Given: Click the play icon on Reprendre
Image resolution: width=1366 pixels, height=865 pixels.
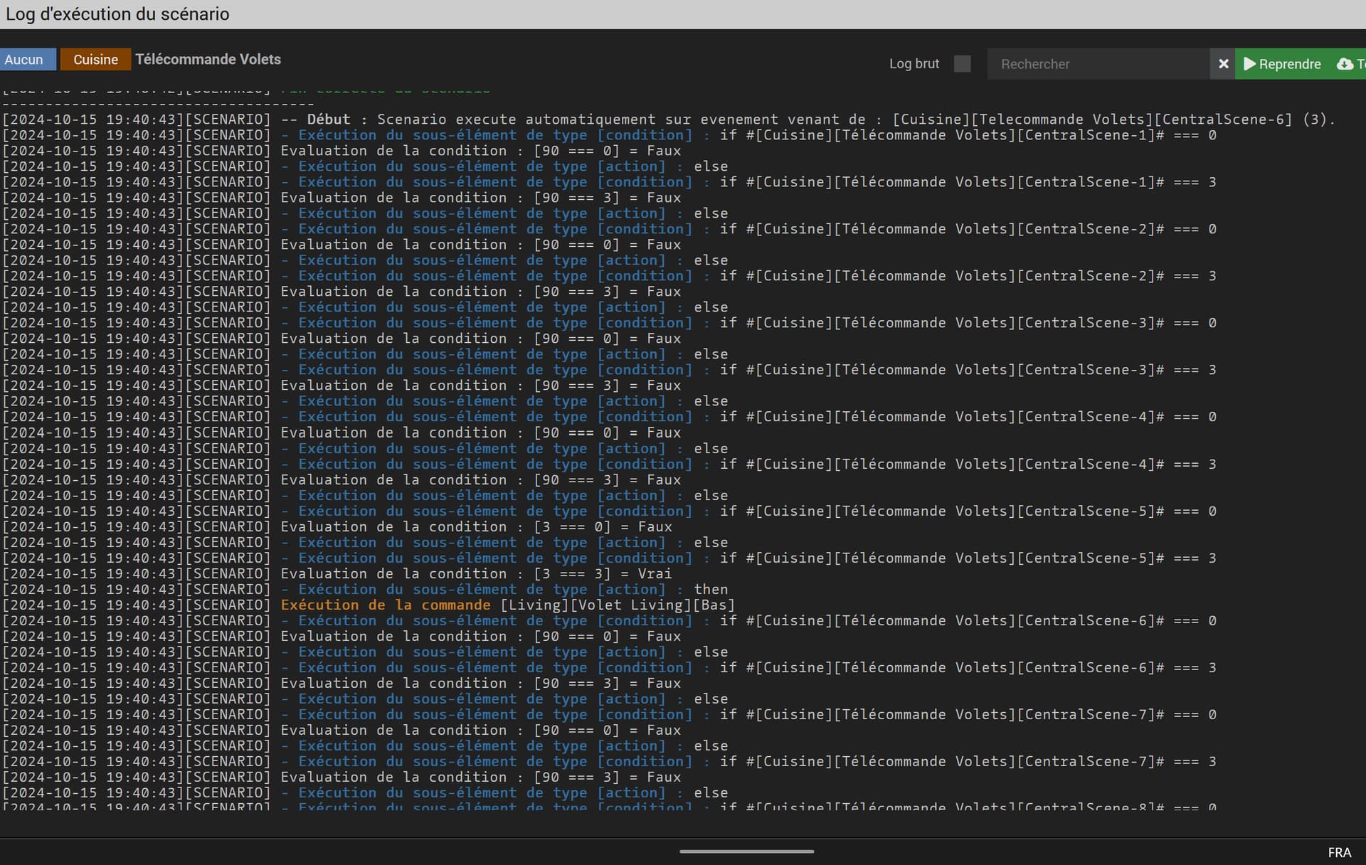Looking at the screenshot, I should (1249, 64).
